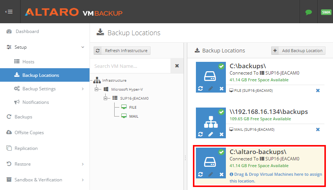Delete the C:\backups\ location
This screenshot has height=190, width=333.
[221, 88]
